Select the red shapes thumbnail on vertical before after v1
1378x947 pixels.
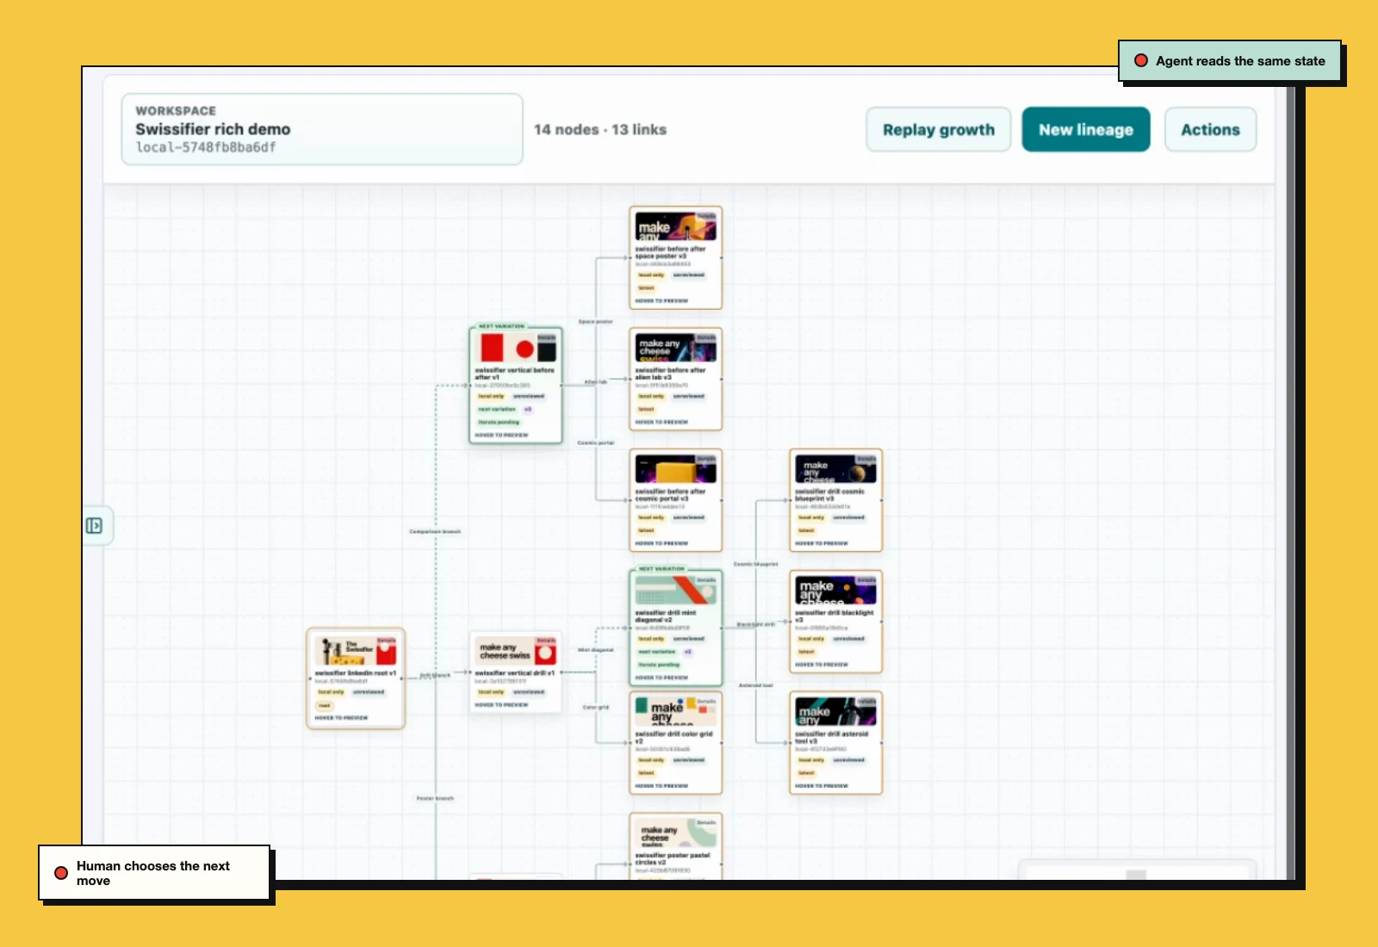pos(516,348)
